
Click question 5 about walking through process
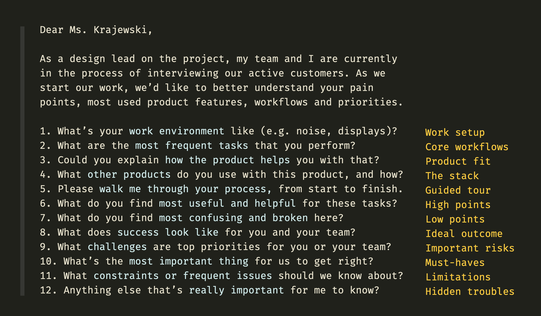coord(221,189)
